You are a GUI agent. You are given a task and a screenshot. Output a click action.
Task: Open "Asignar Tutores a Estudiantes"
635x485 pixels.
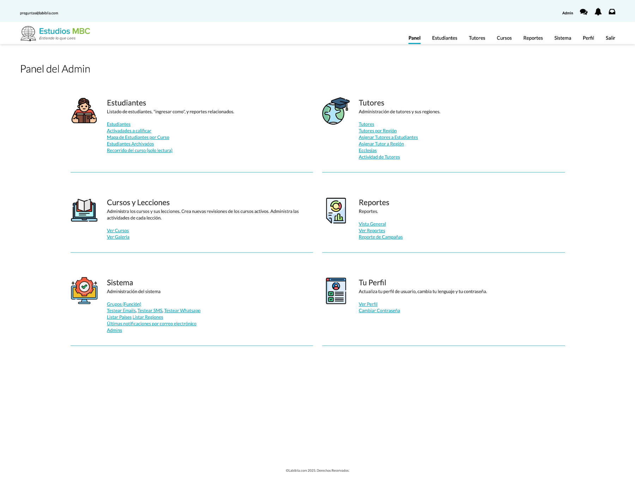[x=388, y=137]
